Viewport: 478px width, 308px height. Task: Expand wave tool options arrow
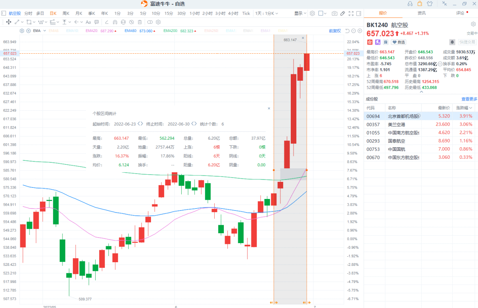click(x=46, y=22)
